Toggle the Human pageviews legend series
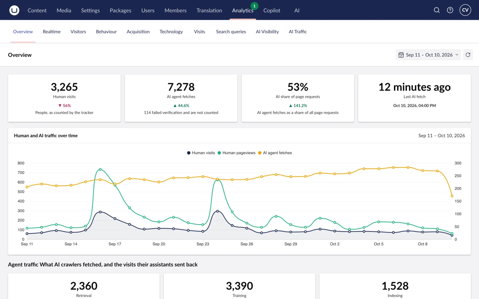 coord(237,153)
